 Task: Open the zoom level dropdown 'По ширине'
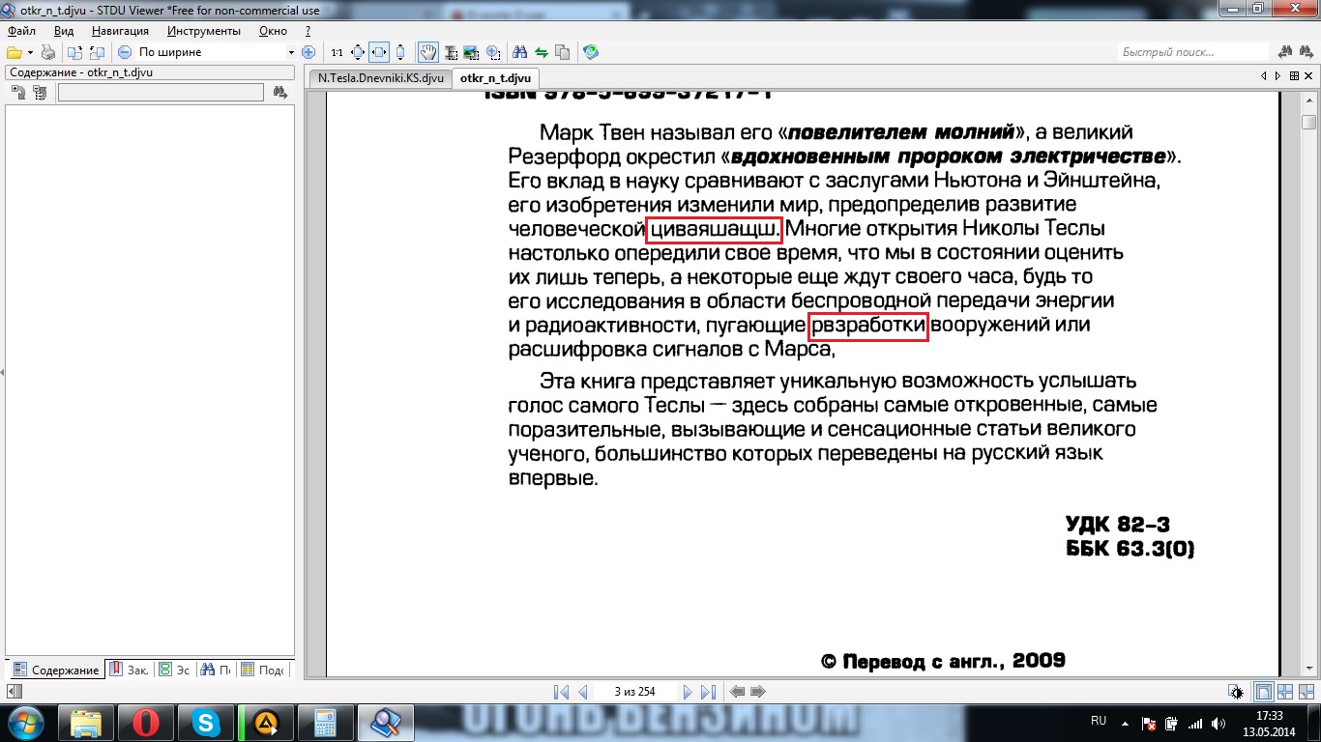[x=291, y=52]
